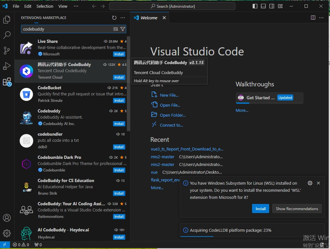330x249 pixels.
Task: Open the Customize Layout icon
Action: (x=280, y=6)
